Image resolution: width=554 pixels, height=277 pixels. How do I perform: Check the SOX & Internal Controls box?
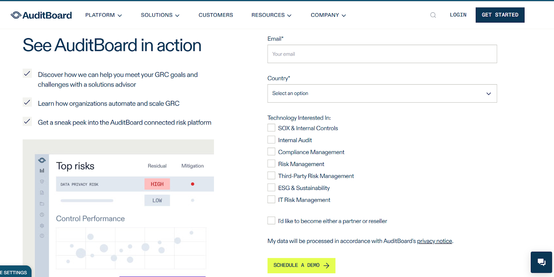coord(271,128)
